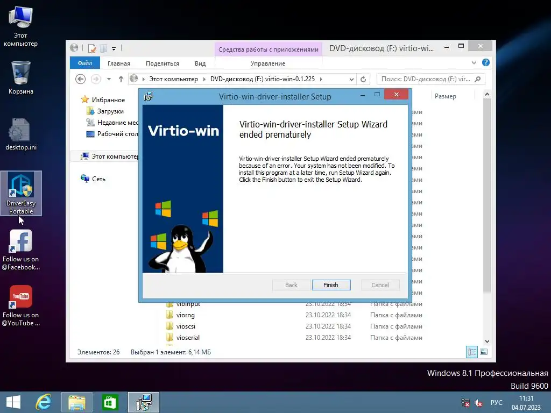The height and width of the screenshot is (413, 551).
Task: Open the Windows Start button
Action: (x=13, y=402)
